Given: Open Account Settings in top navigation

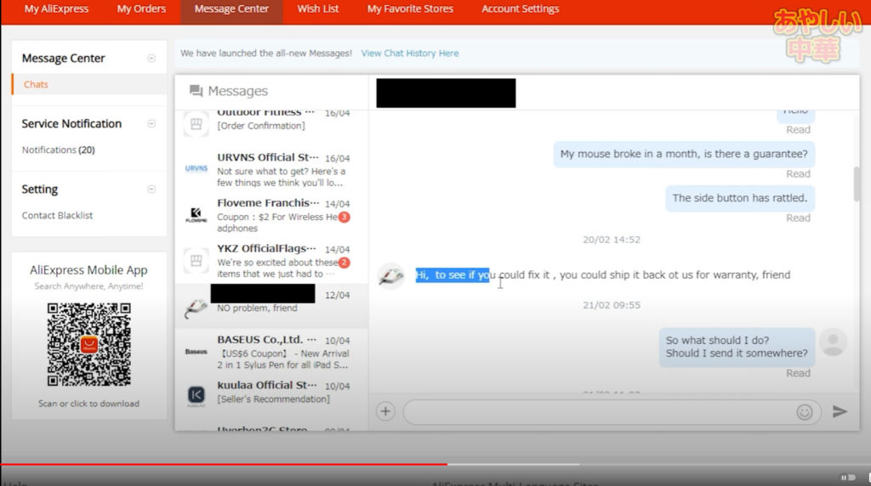Looking at the screenshot, I should (x=520, y=9).
